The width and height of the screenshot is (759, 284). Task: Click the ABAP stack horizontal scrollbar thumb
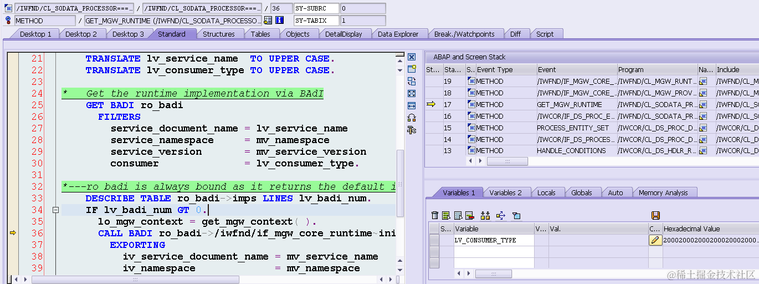(x=507, y=161)
